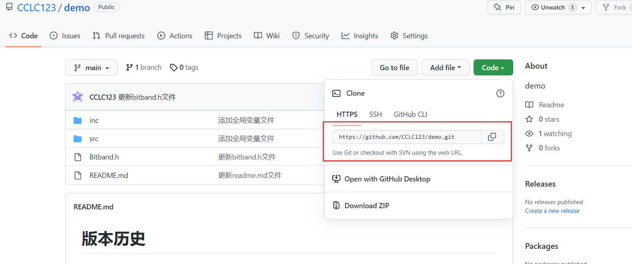Open the demo repository title link
This screenshot has width=632, height=264.
(77, 8)
